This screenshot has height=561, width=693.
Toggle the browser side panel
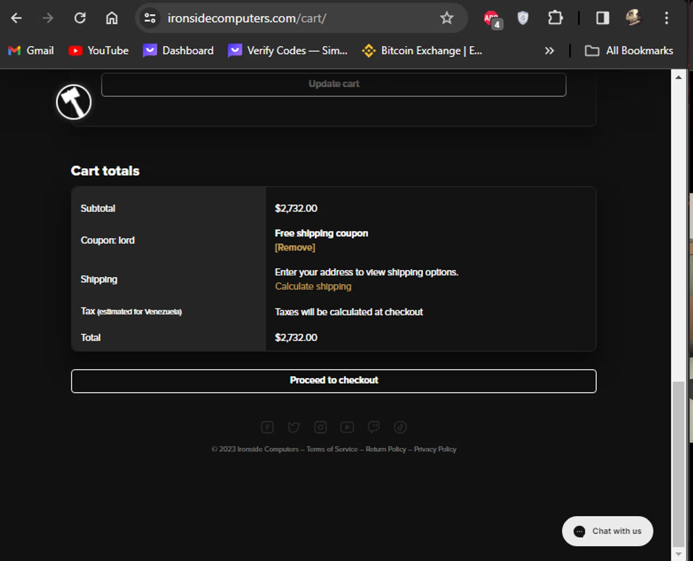click(602, 18)
